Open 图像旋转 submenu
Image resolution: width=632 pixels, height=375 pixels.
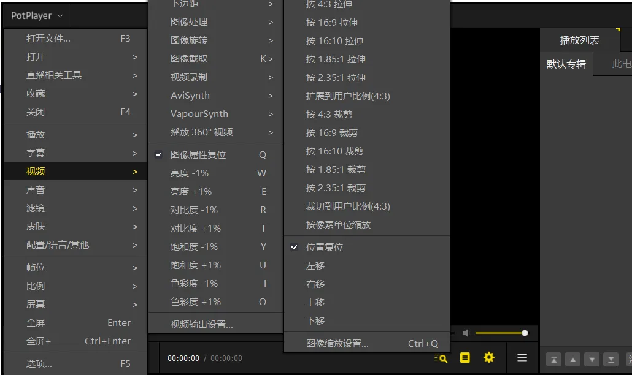pos(215,40)
